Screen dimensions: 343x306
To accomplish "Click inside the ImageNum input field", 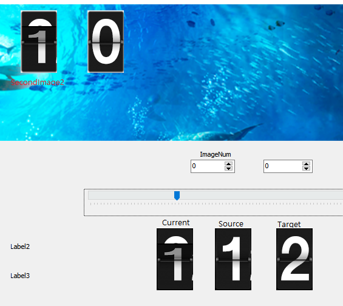I will pos(208,166).
